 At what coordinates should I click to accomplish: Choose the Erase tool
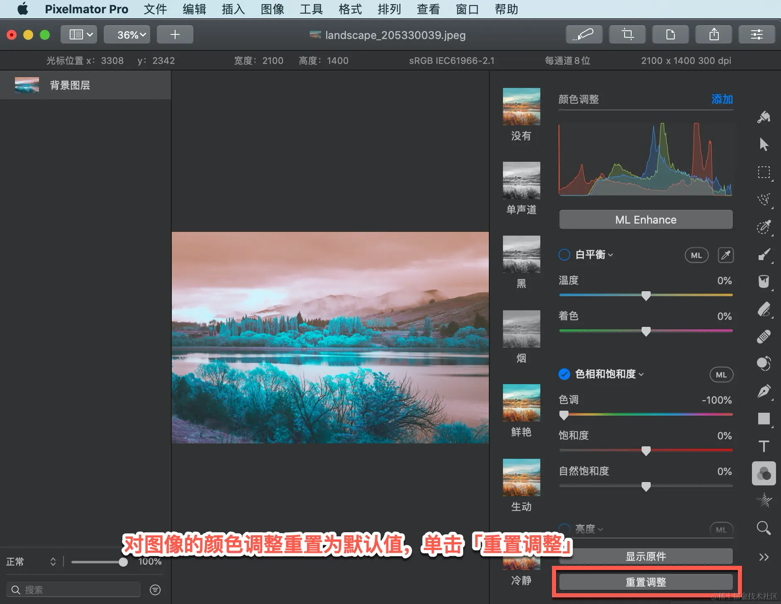pos(764,309)
